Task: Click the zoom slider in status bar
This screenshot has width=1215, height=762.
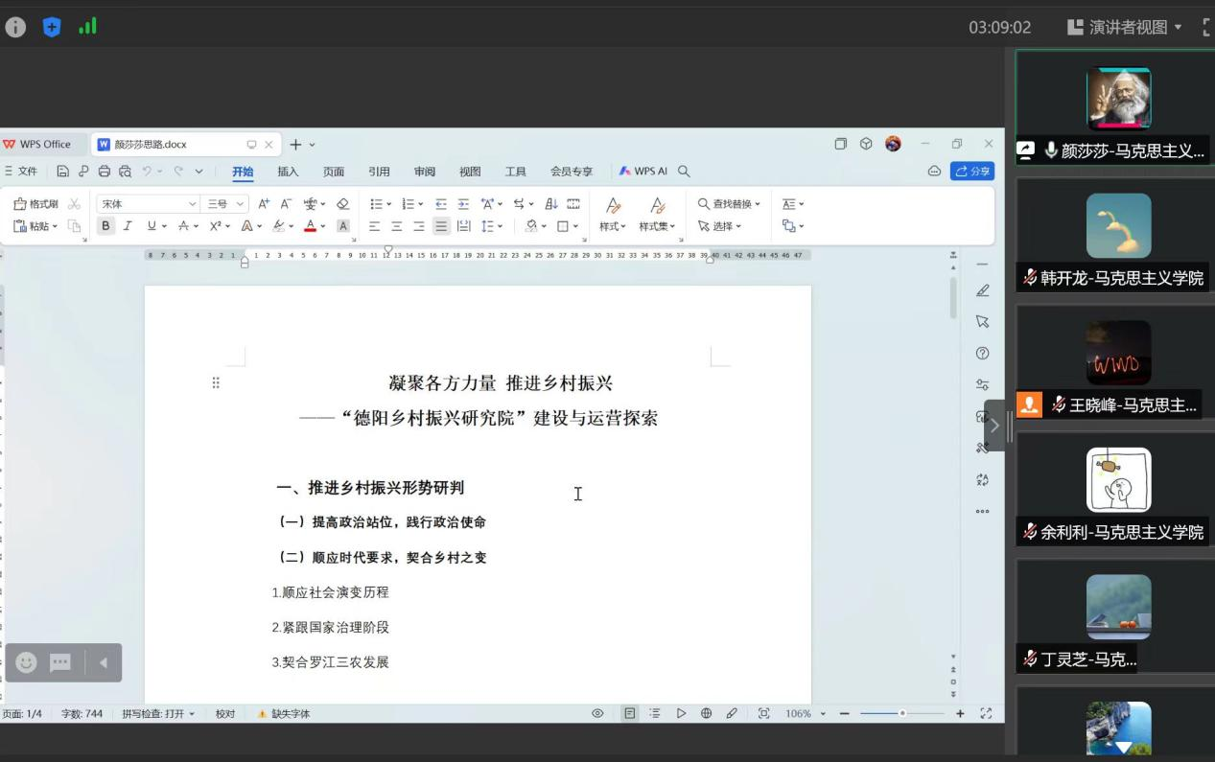Action: 901,714
